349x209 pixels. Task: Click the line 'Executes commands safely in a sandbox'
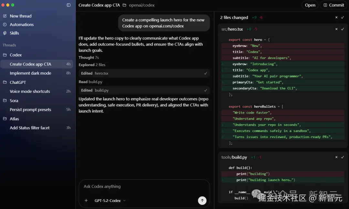pos(283,131)
